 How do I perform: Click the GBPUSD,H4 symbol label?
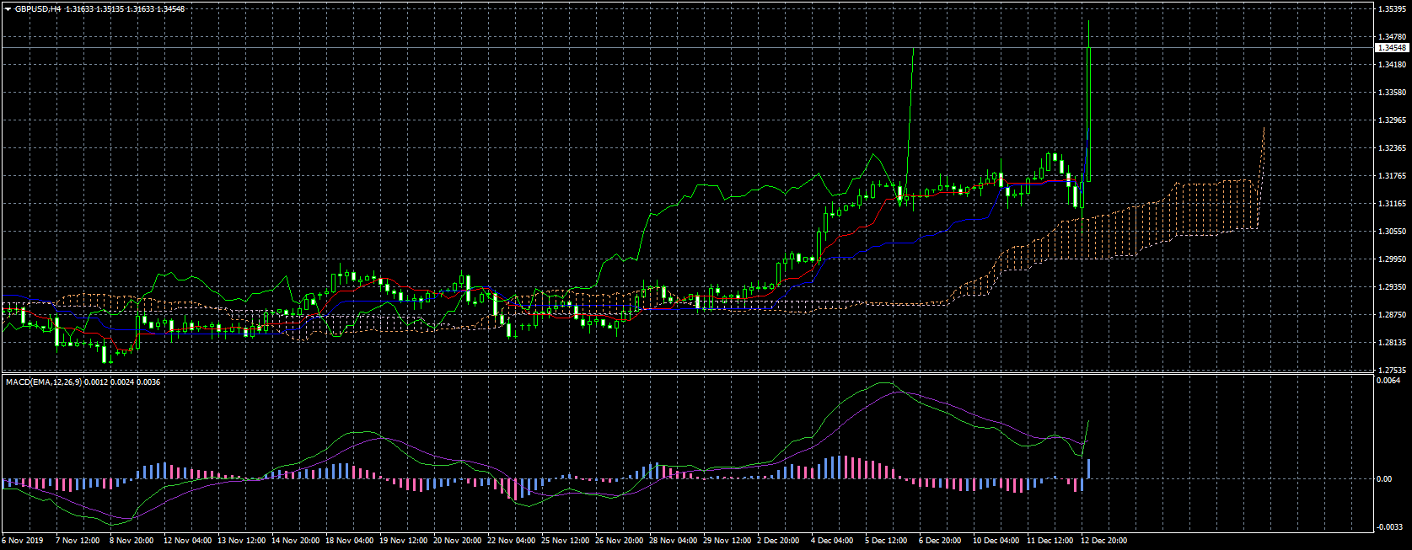tap(38, 8)
